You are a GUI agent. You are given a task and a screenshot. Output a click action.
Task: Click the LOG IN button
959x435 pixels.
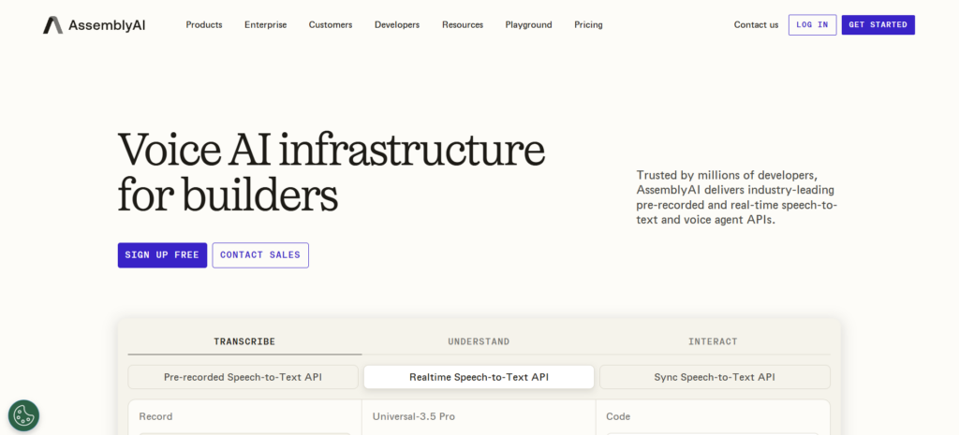pos(812,25)
